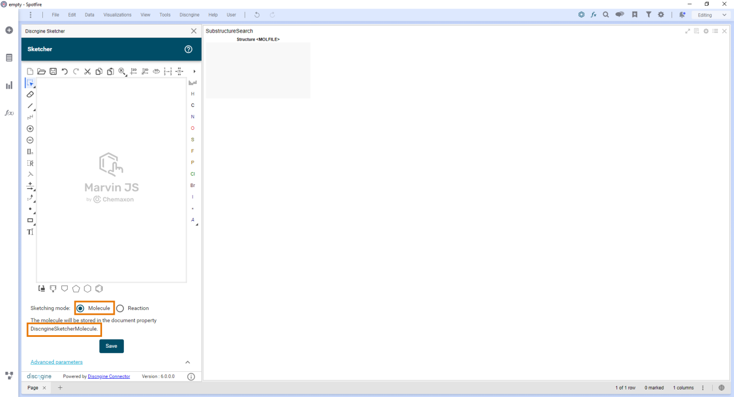Open the Discngine menu
This screenshot has width=734, height=397.
(190, 15)
